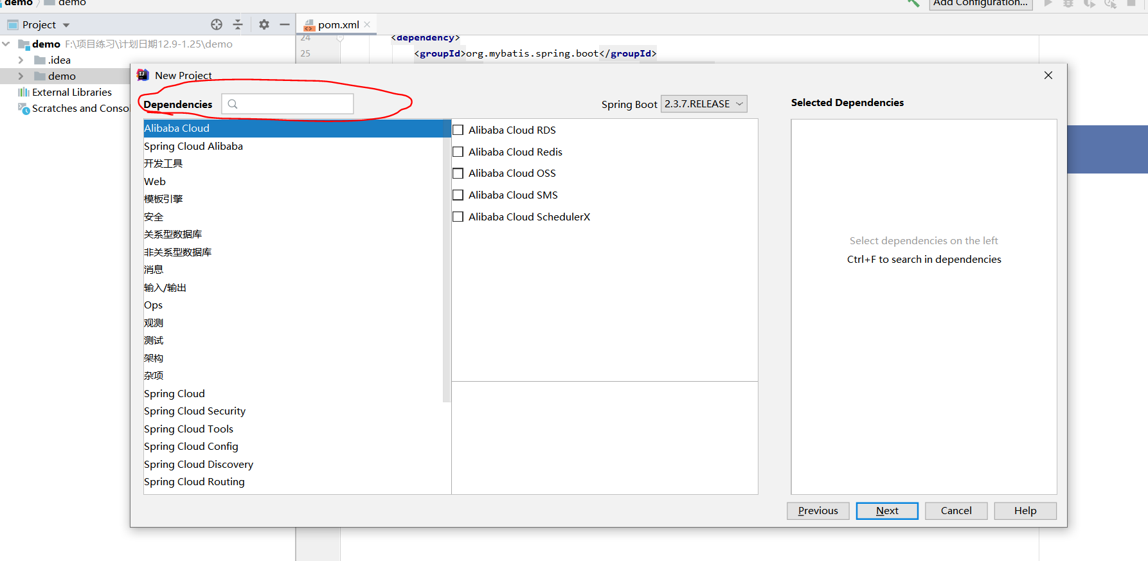Screen dimensions: 1148x561
Task: Select Spring Cloud Config category
Action: coord(297,447)
